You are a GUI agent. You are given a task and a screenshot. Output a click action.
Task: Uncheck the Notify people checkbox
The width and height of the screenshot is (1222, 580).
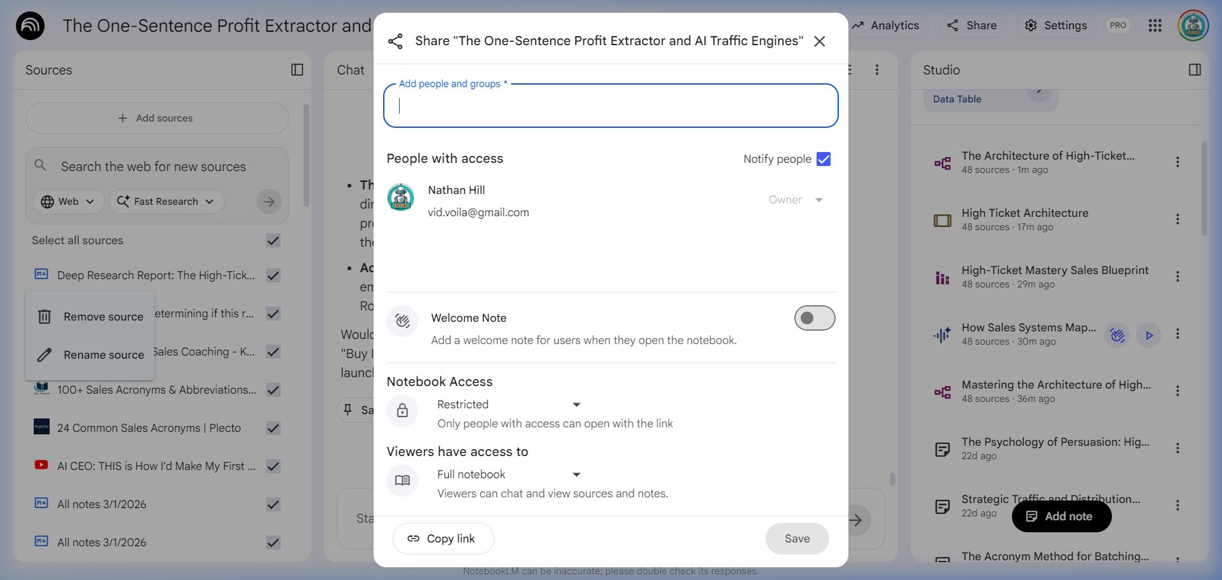(823, 159)
